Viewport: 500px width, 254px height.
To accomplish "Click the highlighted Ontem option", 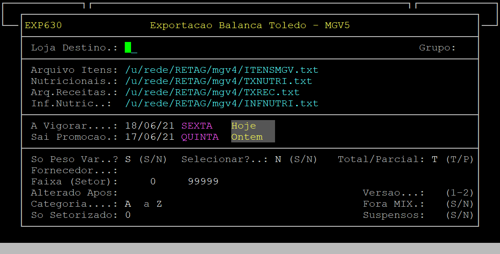I will coord(247,137).
